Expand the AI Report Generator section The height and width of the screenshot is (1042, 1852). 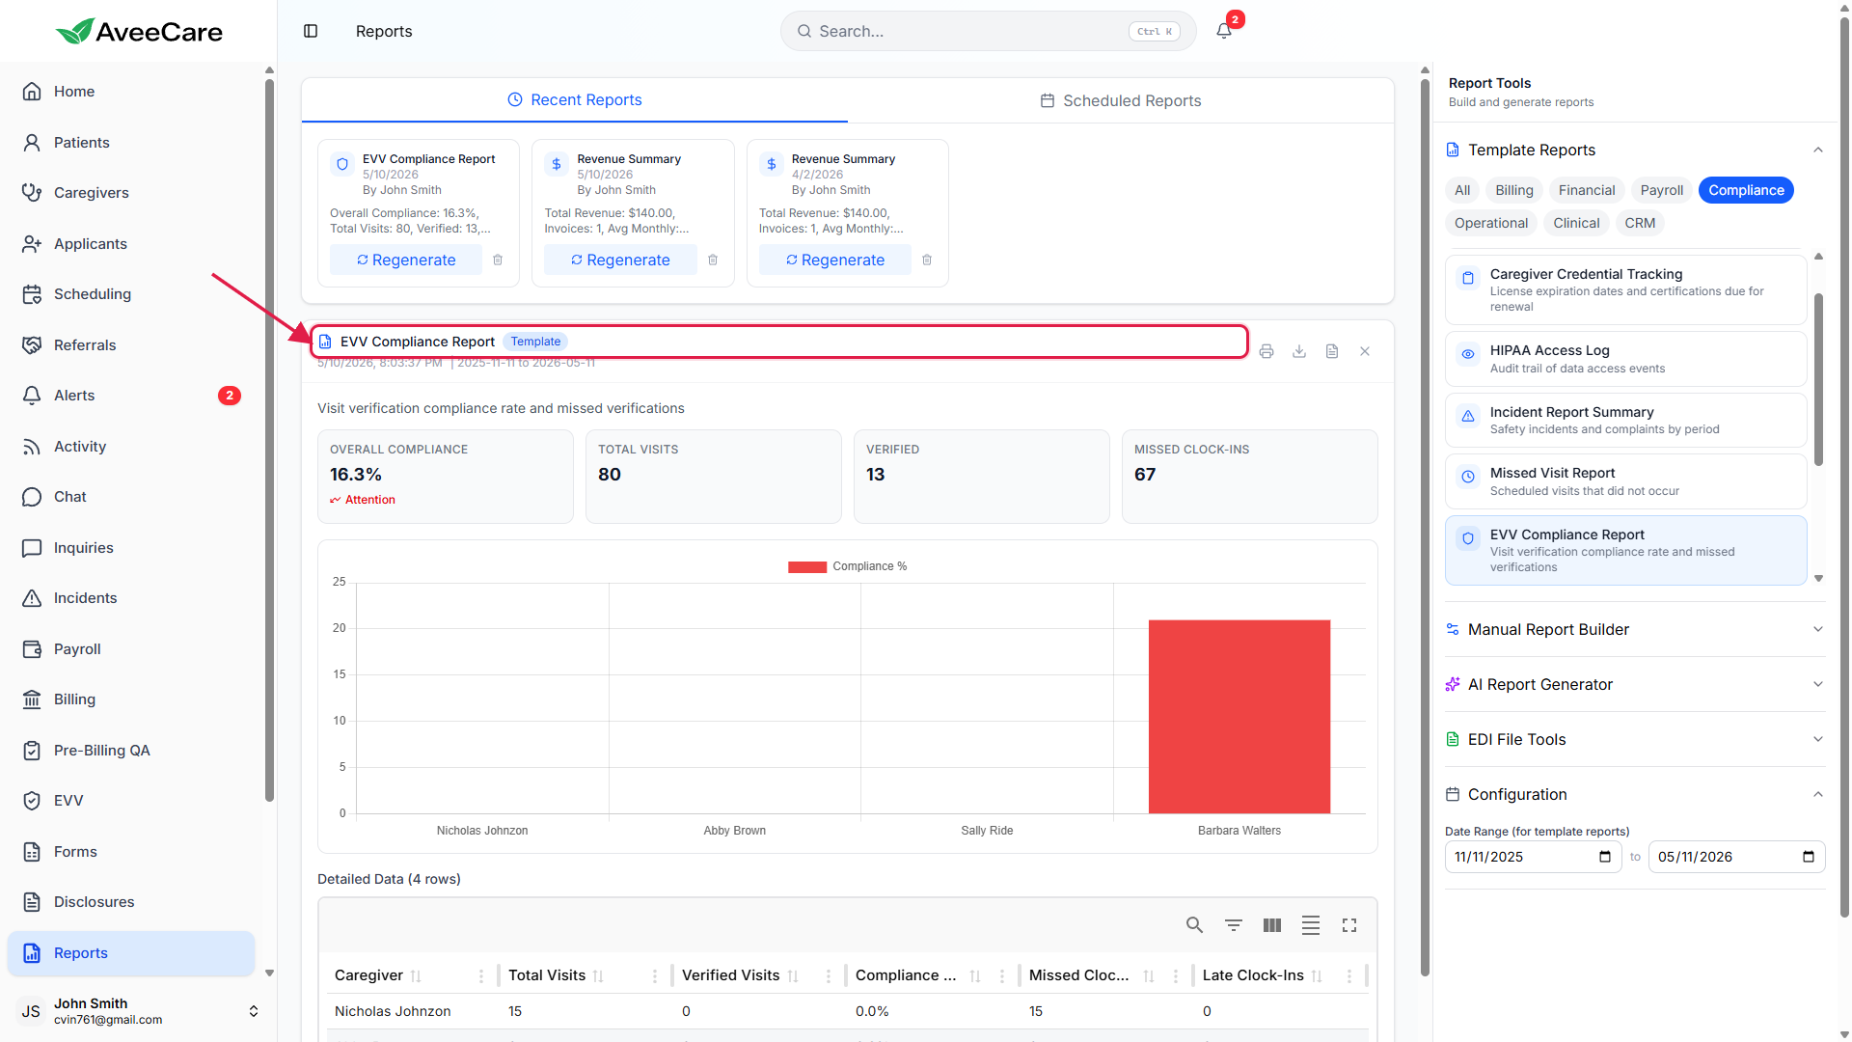[x=1635, y=684]
